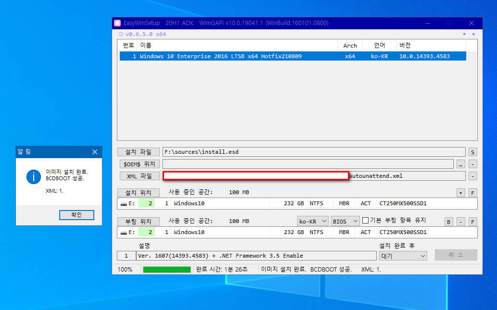Select the E: Windows10 install location entry
The width and height of the screenshot is (497, 310).
pyautogui.click(x=297, y=203)
